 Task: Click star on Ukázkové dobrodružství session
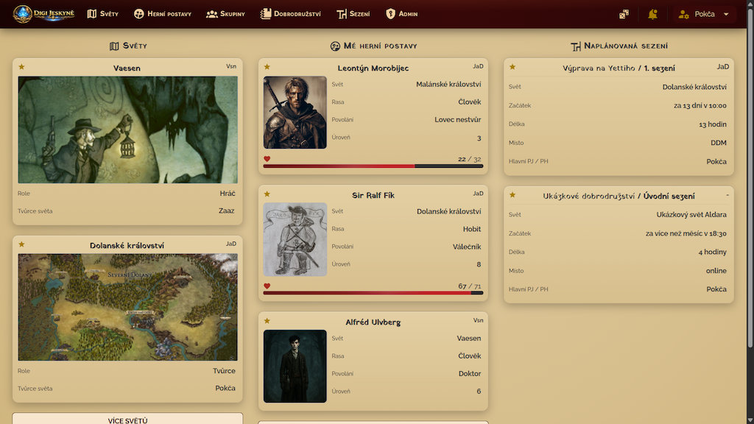point(512,195)
